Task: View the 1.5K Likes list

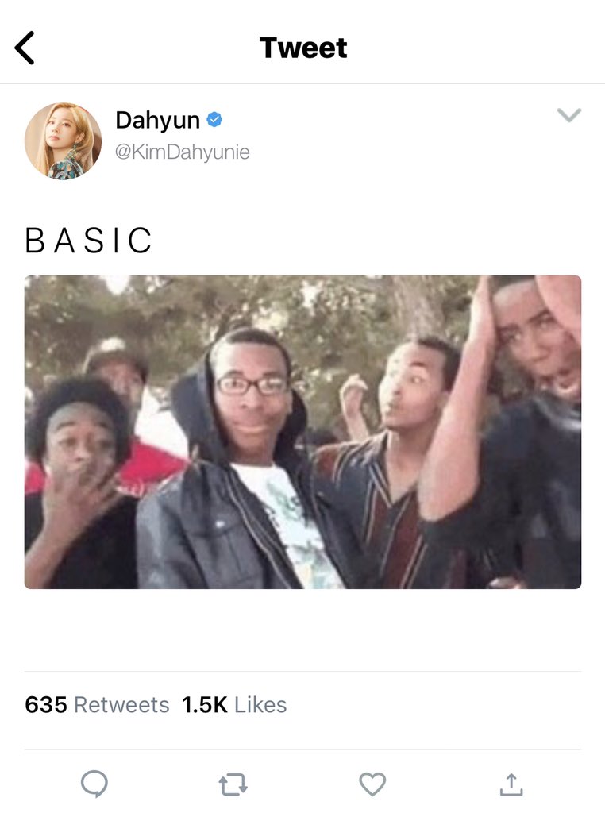Action: click(233, 705)
